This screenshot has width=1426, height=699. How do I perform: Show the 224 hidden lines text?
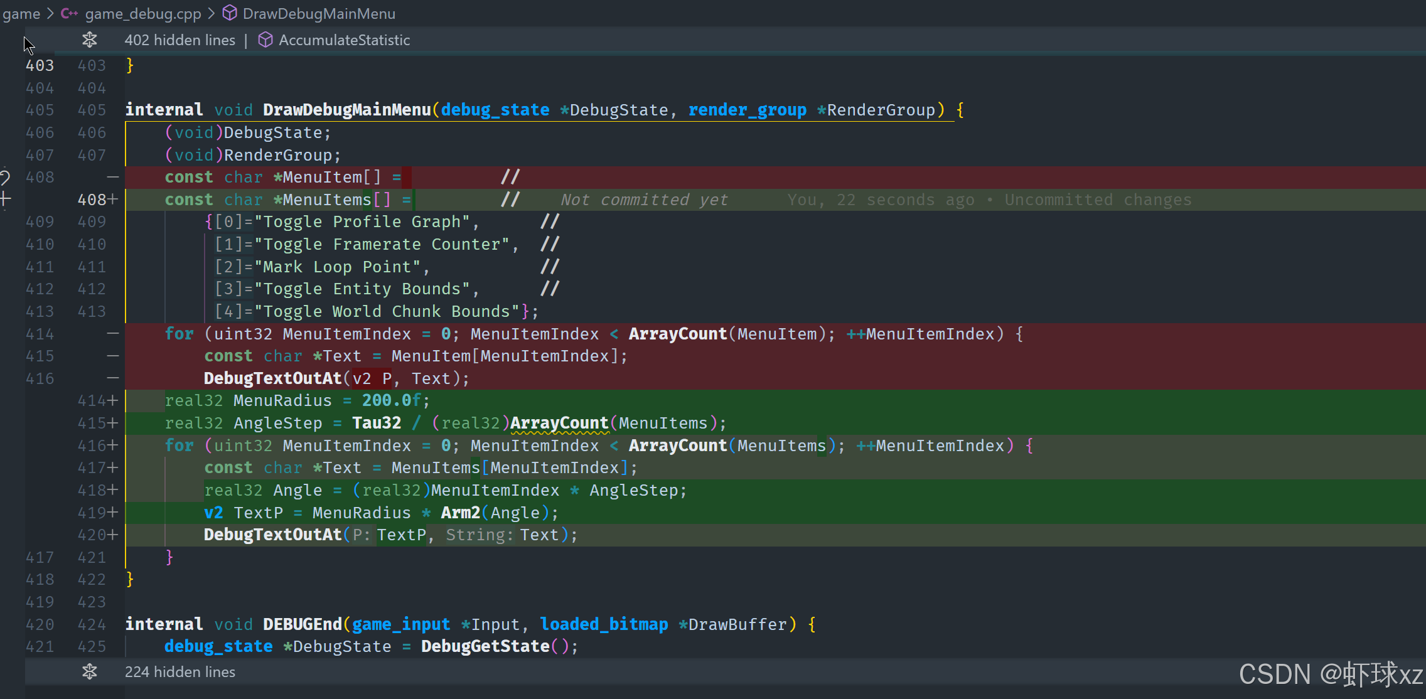point(180,672)
